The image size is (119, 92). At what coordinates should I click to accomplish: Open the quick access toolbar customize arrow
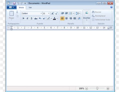tap(25, 3)
